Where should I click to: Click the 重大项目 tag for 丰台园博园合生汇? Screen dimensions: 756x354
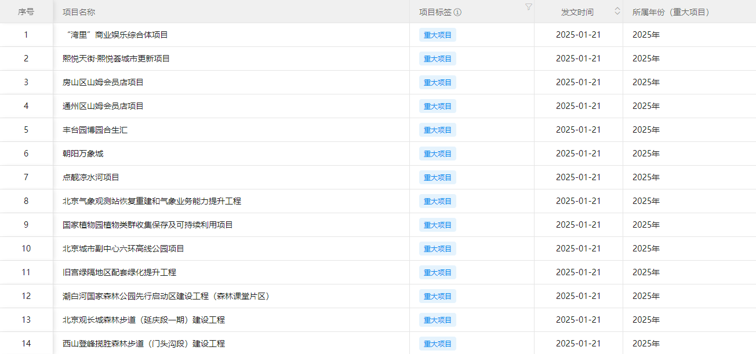click(437, 130)
